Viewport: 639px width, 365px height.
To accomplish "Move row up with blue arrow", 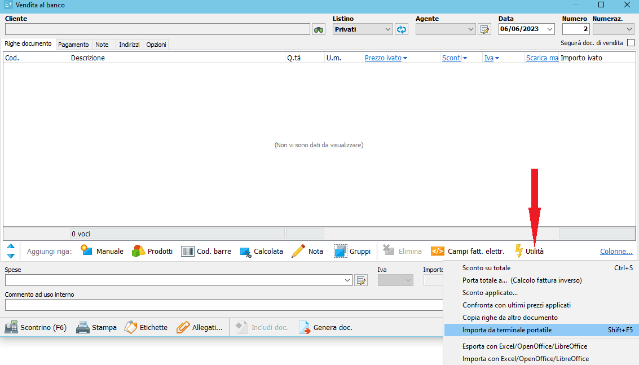I will [x=11, y=247].
